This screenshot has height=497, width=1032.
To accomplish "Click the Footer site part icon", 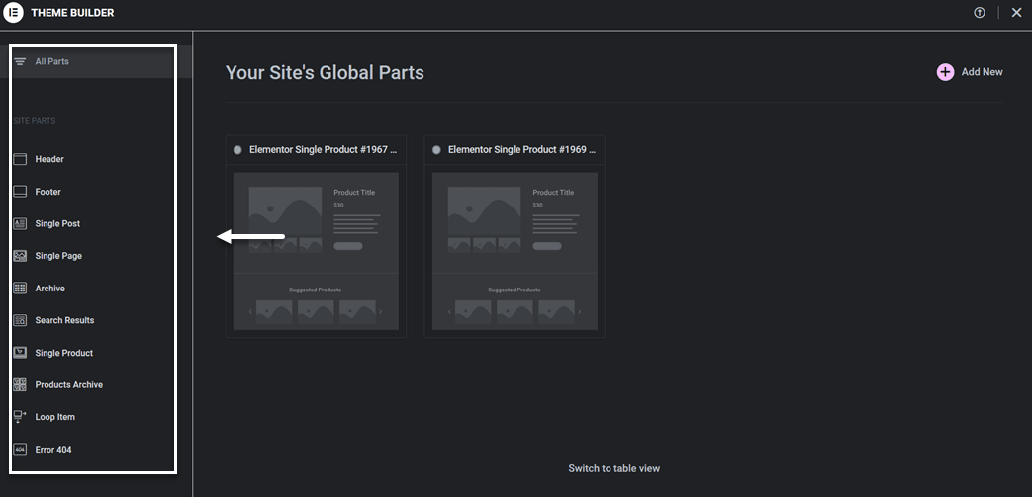I will point(20,192).
